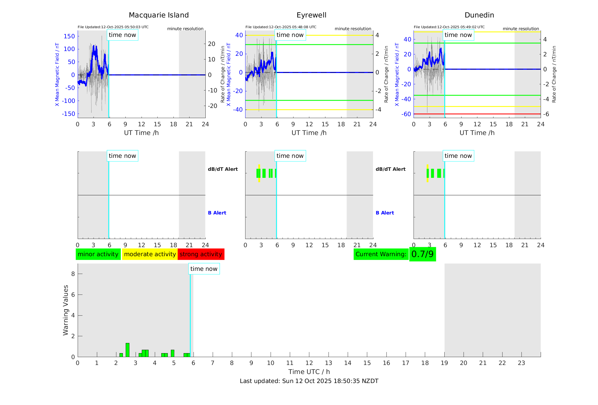
Task: Click the dB/dT Alert label beside the Eyrewell panel
Action: click(390, 169)
